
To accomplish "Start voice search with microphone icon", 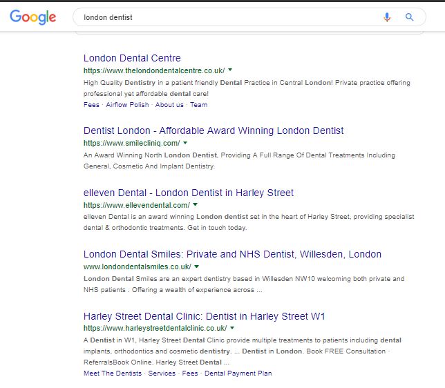I will [387, 17].
